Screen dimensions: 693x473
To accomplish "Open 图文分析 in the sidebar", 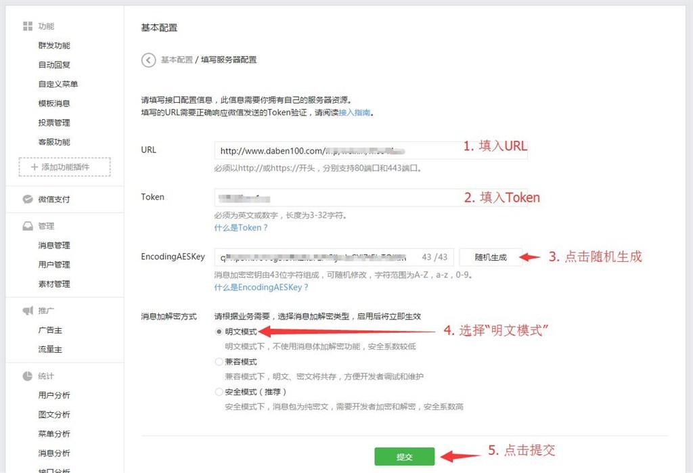I will point(54,414).
